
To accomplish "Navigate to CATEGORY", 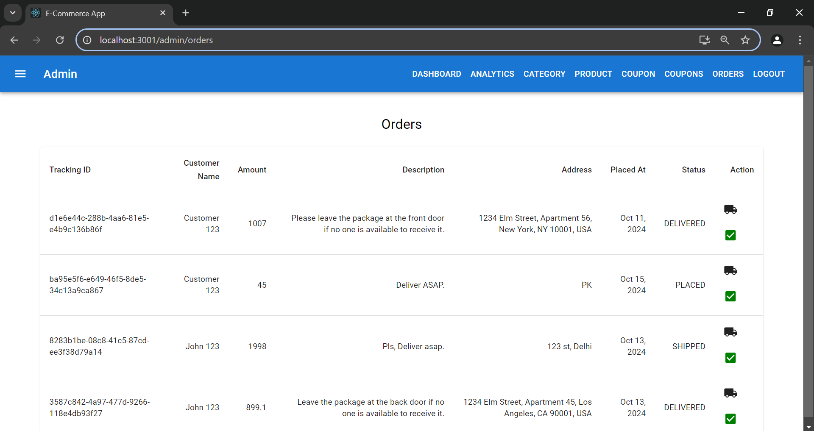I will coord(544,74).
